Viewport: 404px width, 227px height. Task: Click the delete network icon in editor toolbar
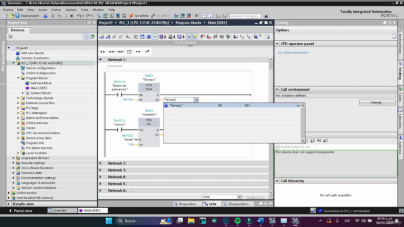coord(108,37)
